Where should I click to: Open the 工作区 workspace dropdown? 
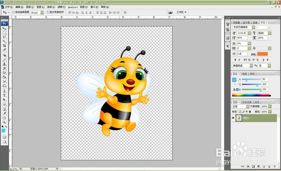pyautogui.click(x=181, y=12)
